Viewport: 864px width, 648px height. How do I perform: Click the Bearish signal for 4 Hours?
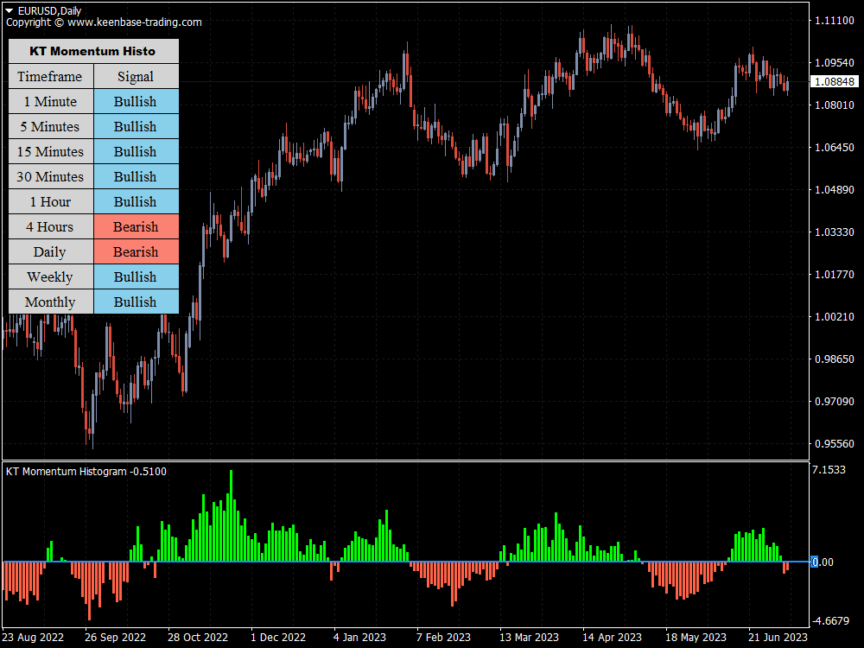tap(136, 226)
